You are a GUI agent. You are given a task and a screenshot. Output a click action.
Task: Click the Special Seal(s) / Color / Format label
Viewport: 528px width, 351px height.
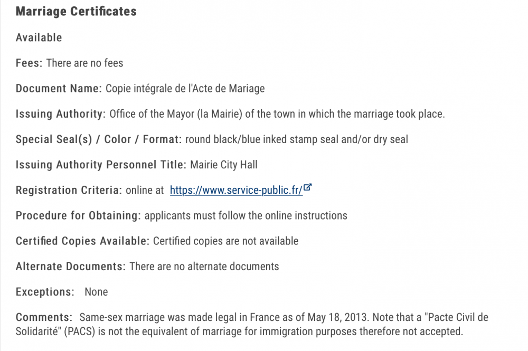pos(99,139)
